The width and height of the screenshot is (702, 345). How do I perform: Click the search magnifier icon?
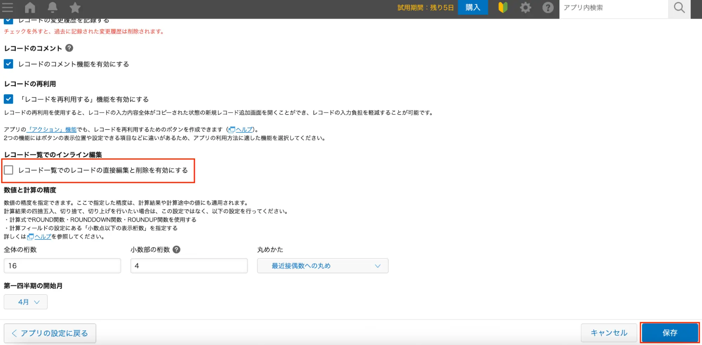tap(678, 7)
